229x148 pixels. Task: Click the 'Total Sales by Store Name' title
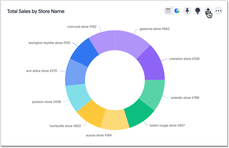36,11
